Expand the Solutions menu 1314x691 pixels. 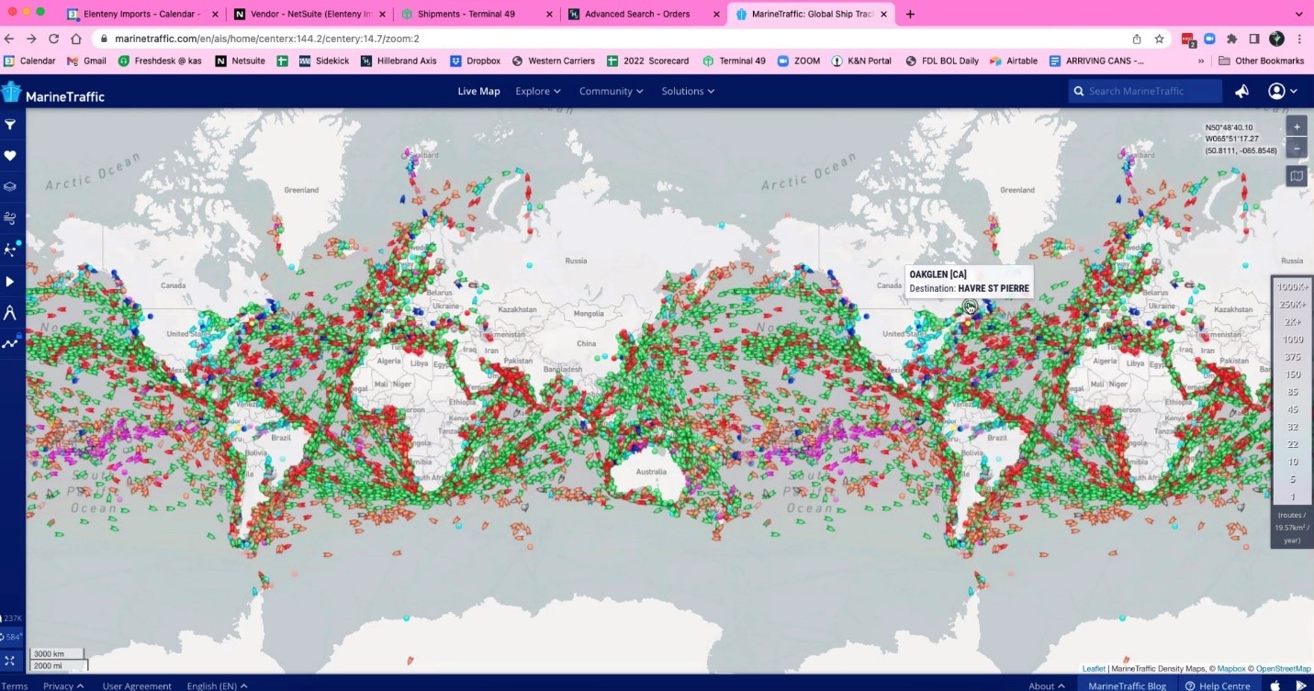[x=688, y=91]
